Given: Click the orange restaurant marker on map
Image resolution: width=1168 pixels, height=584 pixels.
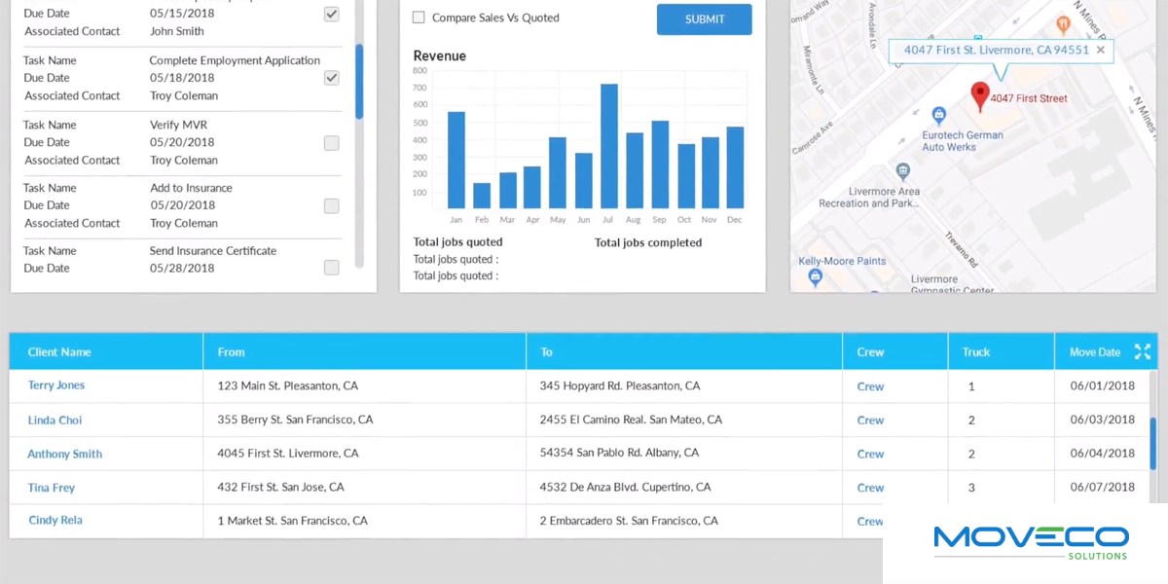Looking at the screenshot, I should click(x=1063, y=22).
